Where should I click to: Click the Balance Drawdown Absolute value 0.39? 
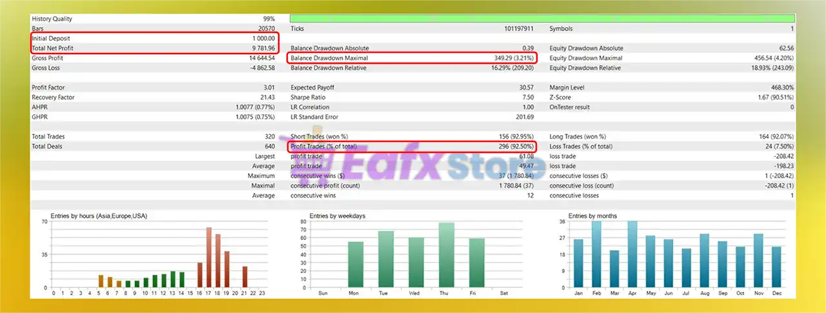527,48
